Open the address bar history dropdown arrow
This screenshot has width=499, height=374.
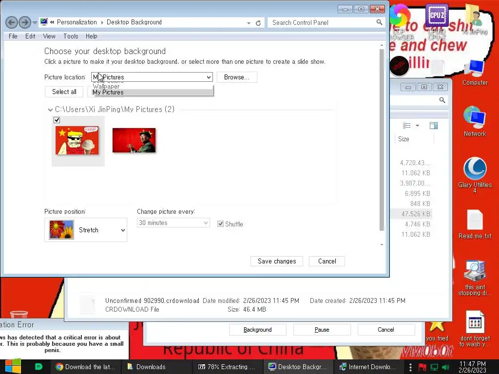tap(249, 23)
